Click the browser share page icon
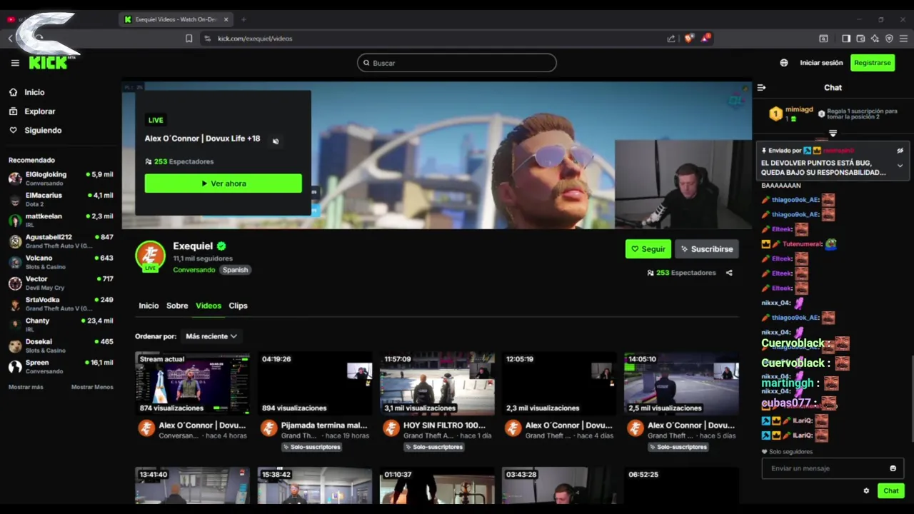 click(x=671, y=39)
